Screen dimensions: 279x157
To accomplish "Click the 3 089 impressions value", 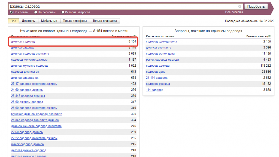I will [132, 53].
